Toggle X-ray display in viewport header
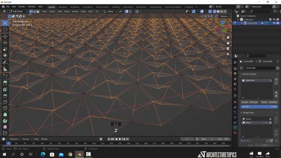The image size is (281, 158). (x=210, y=11)
